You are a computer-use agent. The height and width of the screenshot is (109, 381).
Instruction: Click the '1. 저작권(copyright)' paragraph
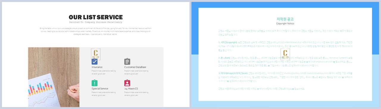(x=285, y=47)
